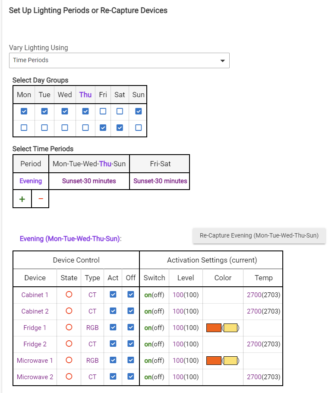Click Fridge 2 state circle icon
The width and height of the screenshot is (335, 393).
(69, 344)
